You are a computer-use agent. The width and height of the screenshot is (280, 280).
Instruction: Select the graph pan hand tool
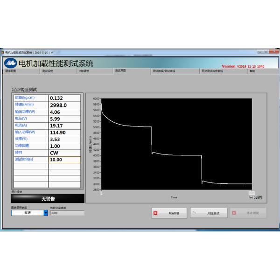(260, 197)
